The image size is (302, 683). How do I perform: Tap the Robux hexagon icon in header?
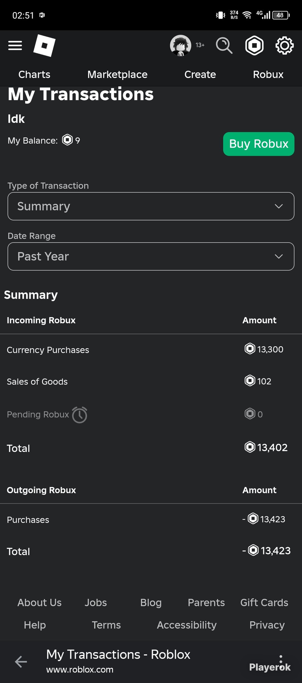[x=254, y=45]
